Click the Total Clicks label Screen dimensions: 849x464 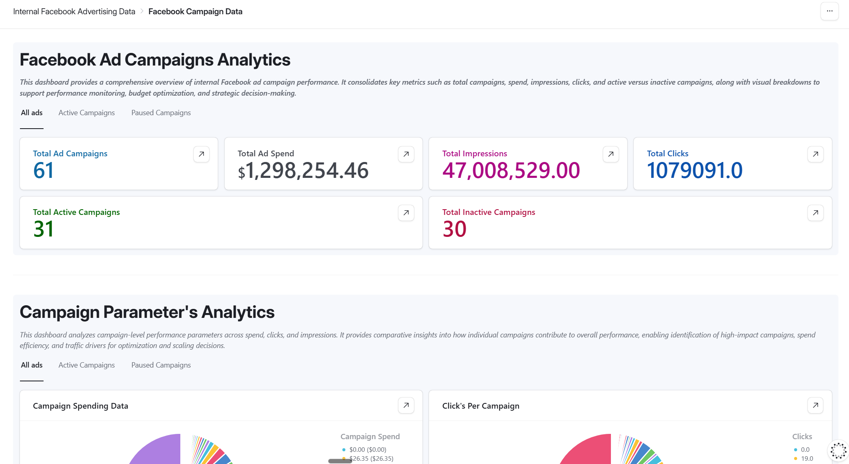tap(667, 153)
